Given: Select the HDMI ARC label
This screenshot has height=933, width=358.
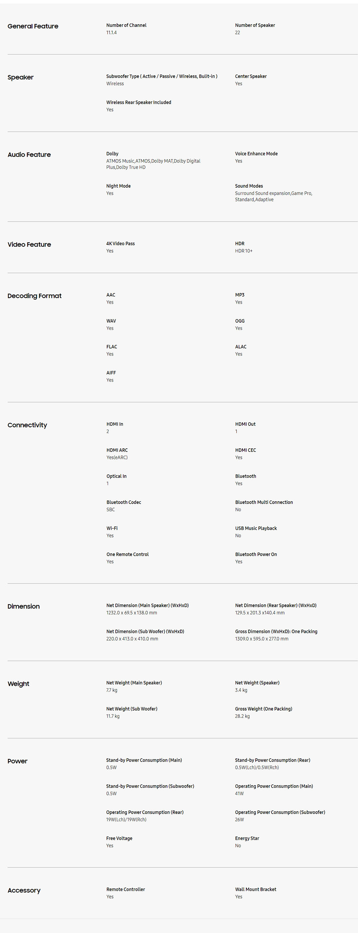Looking at the screenshot, I should (x=117, y=450).
